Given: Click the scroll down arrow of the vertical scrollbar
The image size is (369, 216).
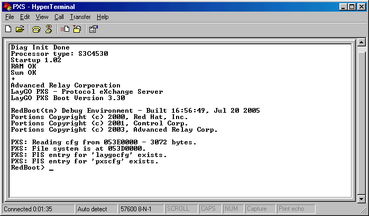Looking at the screenshot, I should [361, 199].
